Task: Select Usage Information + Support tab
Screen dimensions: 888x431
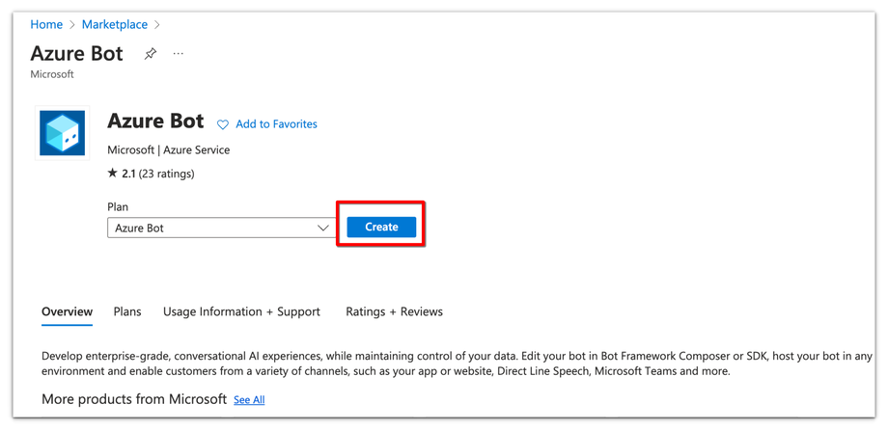Action: click(241, 311)
